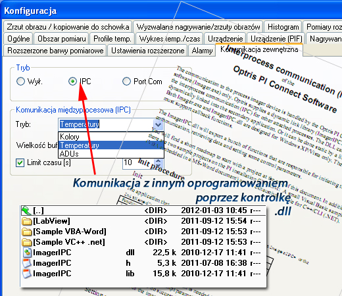Viewport: 342px width, 296px height.
Task: Click the 22,5 k file size value
Action: 164,253
